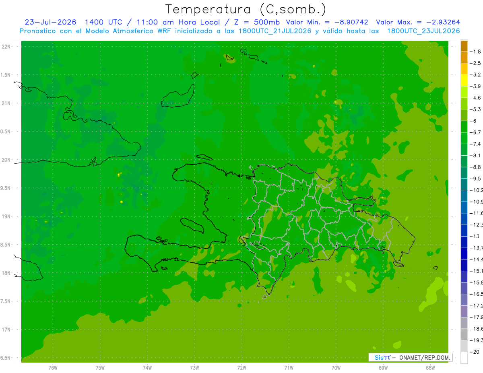The image size is (483, 373).
Task: Pick the dark orange swatch above -1.8
Action: click(x=464, y=46)
